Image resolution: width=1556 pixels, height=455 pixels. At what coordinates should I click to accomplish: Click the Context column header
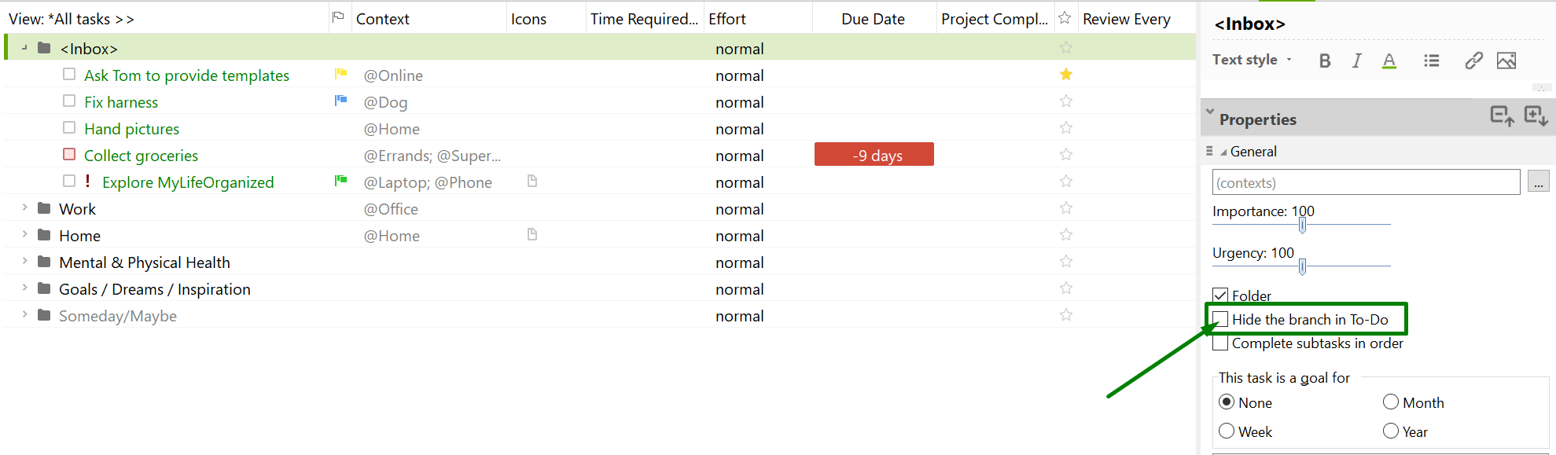coord(383,19)
